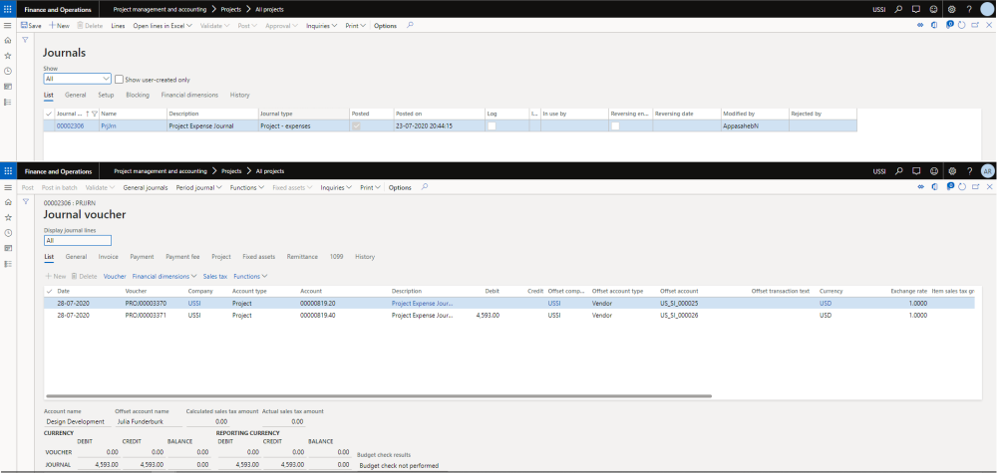Open Financial dimensions tab in Journals
This screenshot has width=997, height=473.
(x=189, y=95)
